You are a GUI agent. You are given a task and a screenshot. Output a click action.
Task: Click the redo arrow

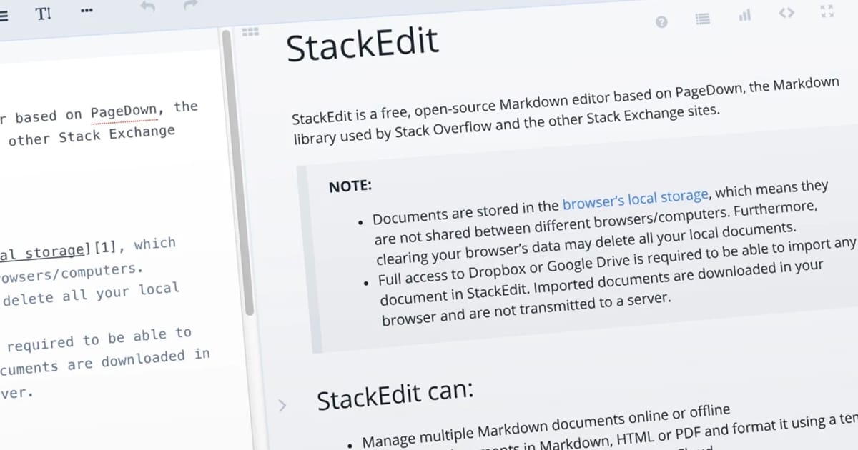pyautogui.click(x=190, y=6)
